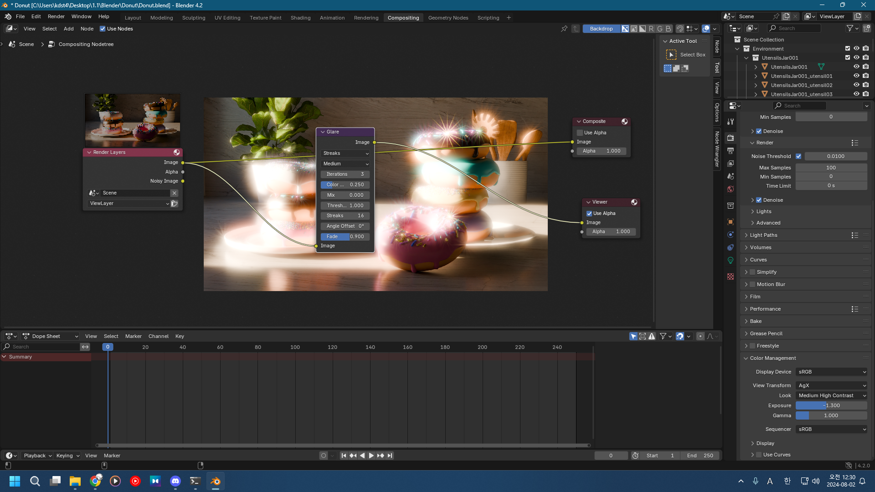The image size is (875, 492).
Task: Open the View Transform AgX dropdown
Action: click(831, 385)
